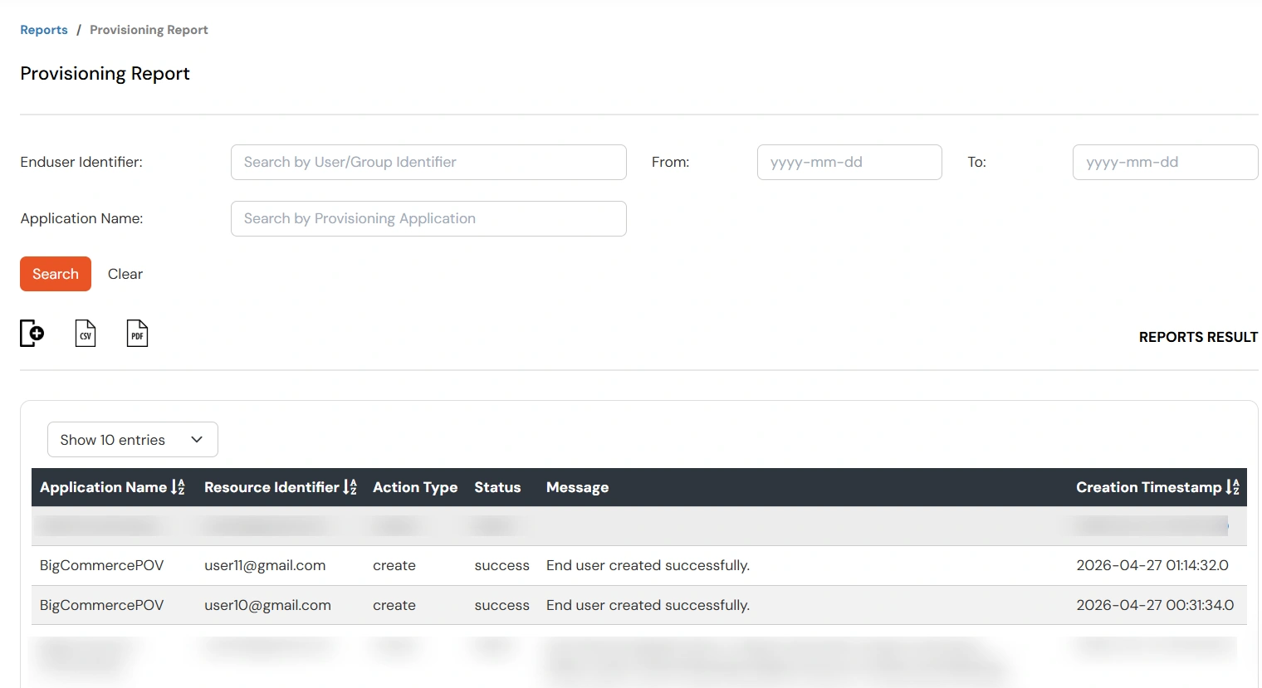Screen dimensions: 1262x688
Task: Export results as PDF
Action: (137, 334)
